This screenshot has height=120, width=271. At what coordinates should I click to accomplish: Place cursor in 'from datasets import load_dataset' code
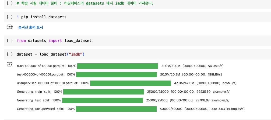pyautogui.click(x=54, y=41)
